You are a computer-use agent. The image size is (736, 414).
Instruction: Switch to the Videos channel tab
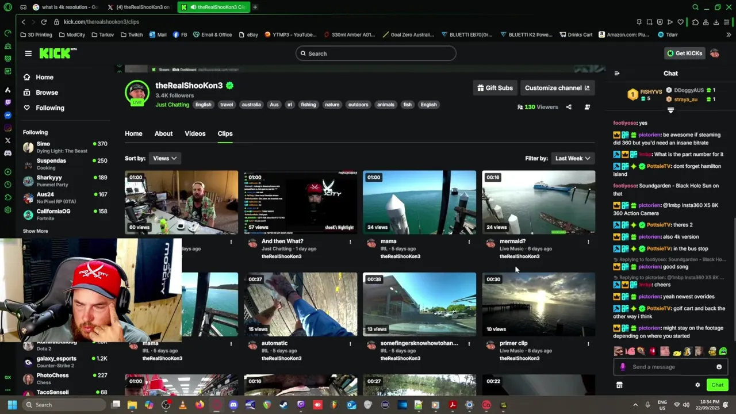tap(195, 133)
